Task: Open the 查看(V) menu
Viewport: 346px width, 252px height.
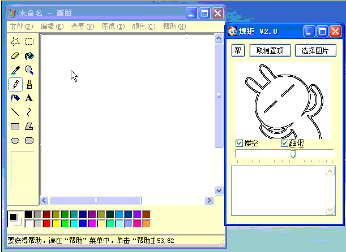Action: (x=83, y=27)
